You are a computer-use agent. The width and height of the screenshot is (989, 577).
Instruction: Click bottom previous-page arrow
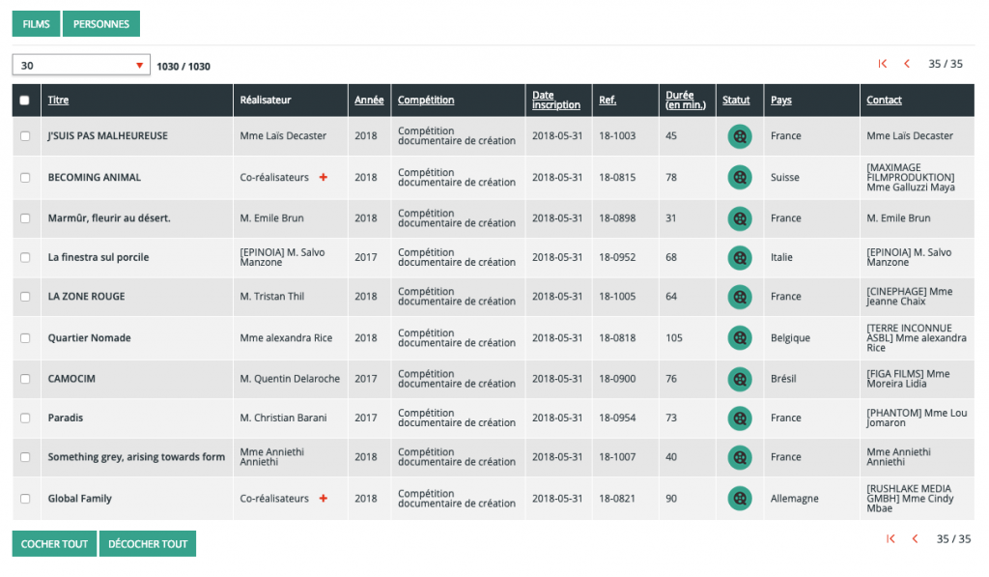915,539
